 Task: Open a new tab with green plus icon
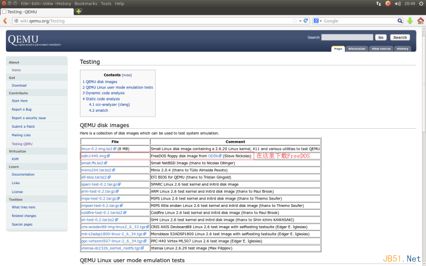[78, 11]
